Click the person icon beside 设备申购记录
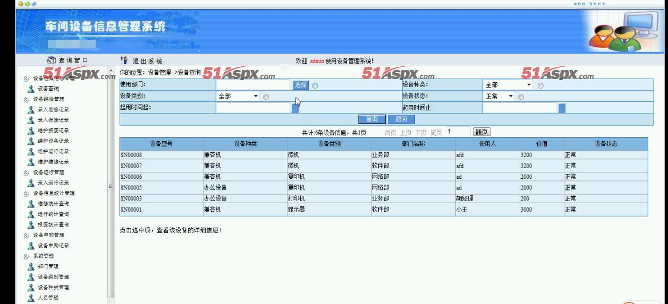 click(31, 246)
